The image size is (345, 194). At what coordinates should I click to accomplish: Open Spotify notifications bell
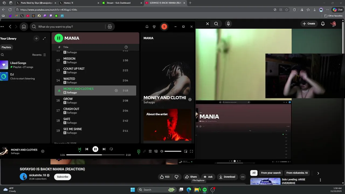(x=147, y=27)
